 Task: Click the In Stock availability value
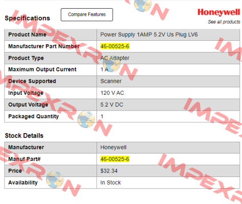(110, 183)
